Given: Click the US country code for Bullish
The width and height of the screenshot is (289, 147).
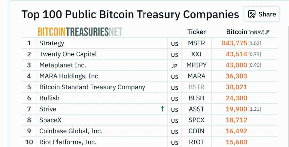Looking at the screenshot, I should 174,99.
